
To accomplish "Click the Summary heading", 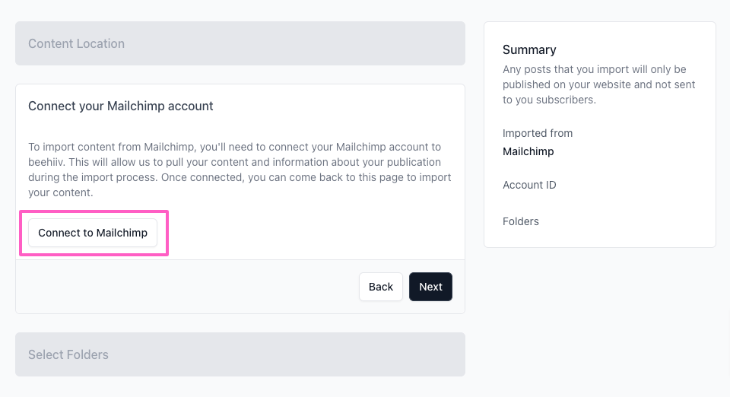I will 529,49.
